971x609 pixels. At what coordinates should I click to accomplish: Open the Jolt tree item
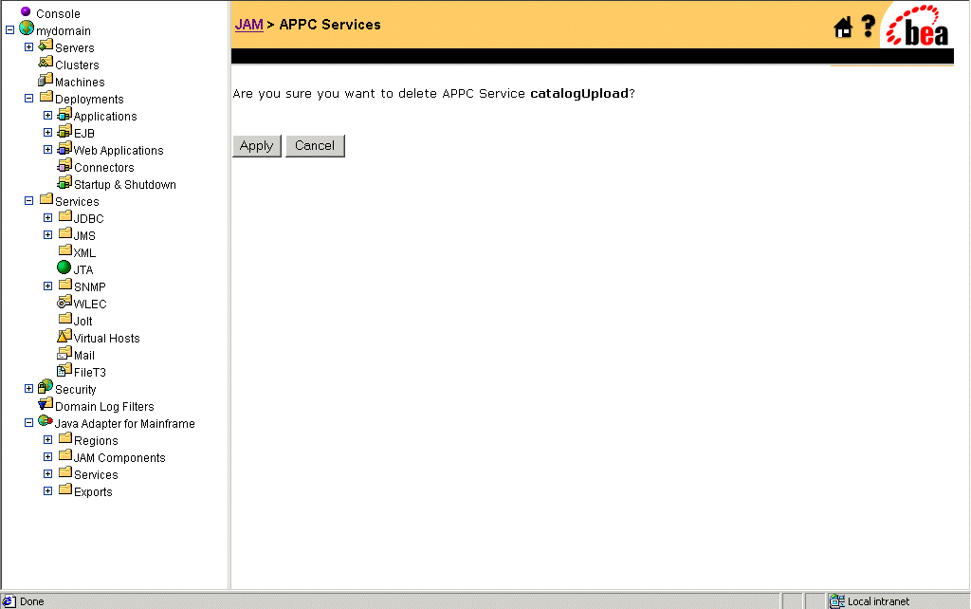[83, 321]
